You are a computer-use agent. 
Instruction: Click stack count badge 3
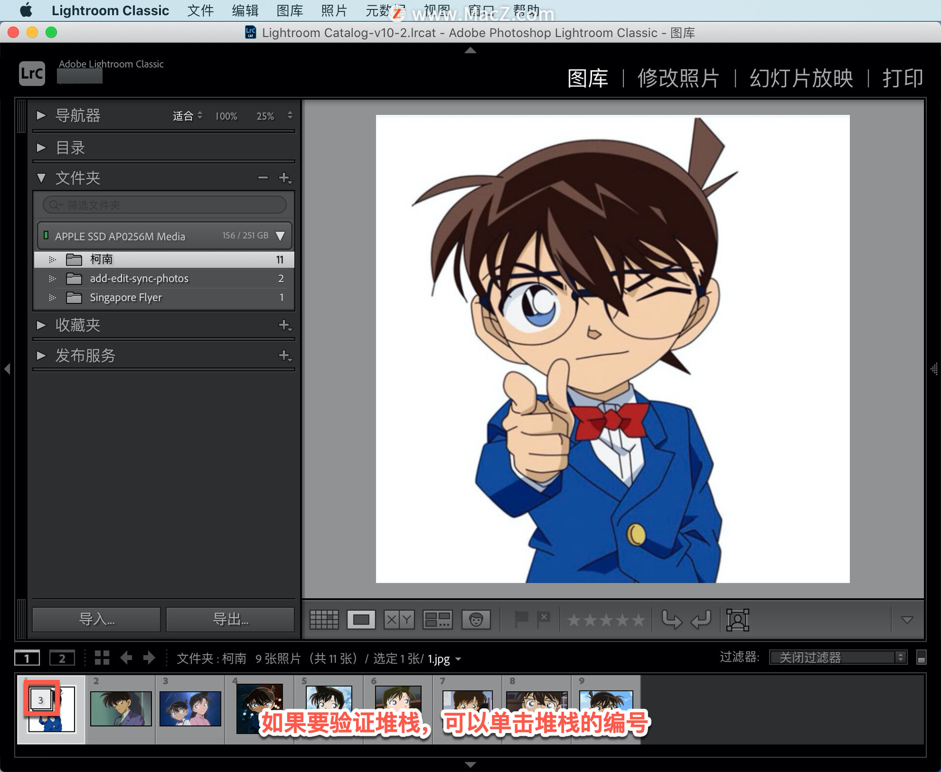click(41, 700)
